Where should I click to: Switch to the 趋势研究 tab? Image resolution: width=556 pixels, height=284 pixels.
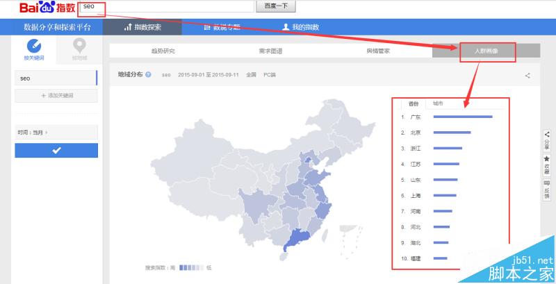coord(163,51)
